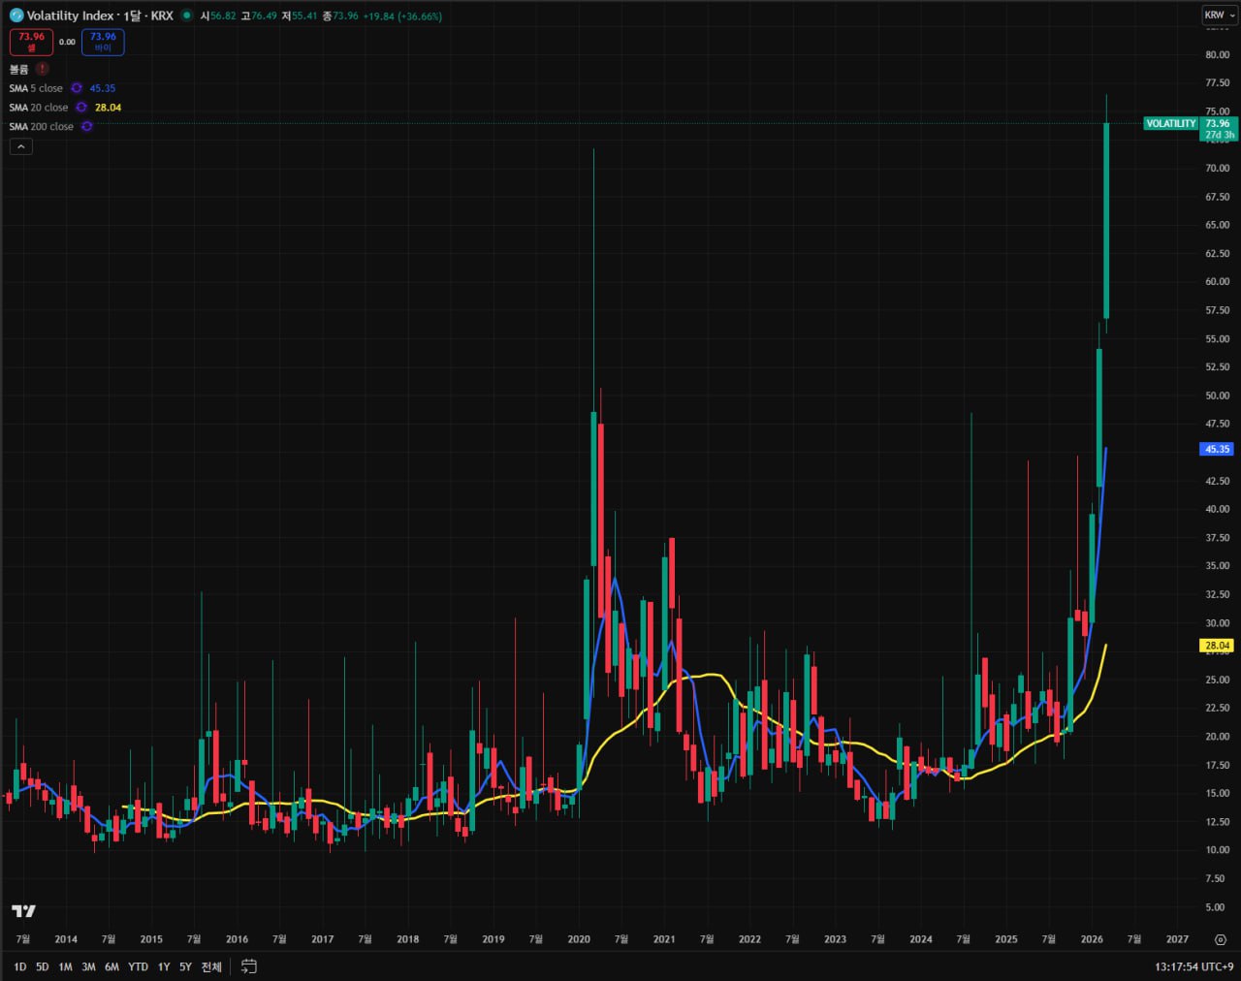Click the TradingView watermark logo
1241x981 pixels.
click(x=23, y=909)
